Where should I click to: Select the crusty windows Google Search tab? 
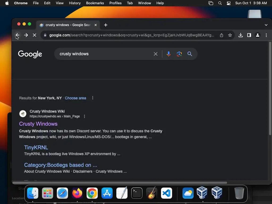[x=68, y=25]
